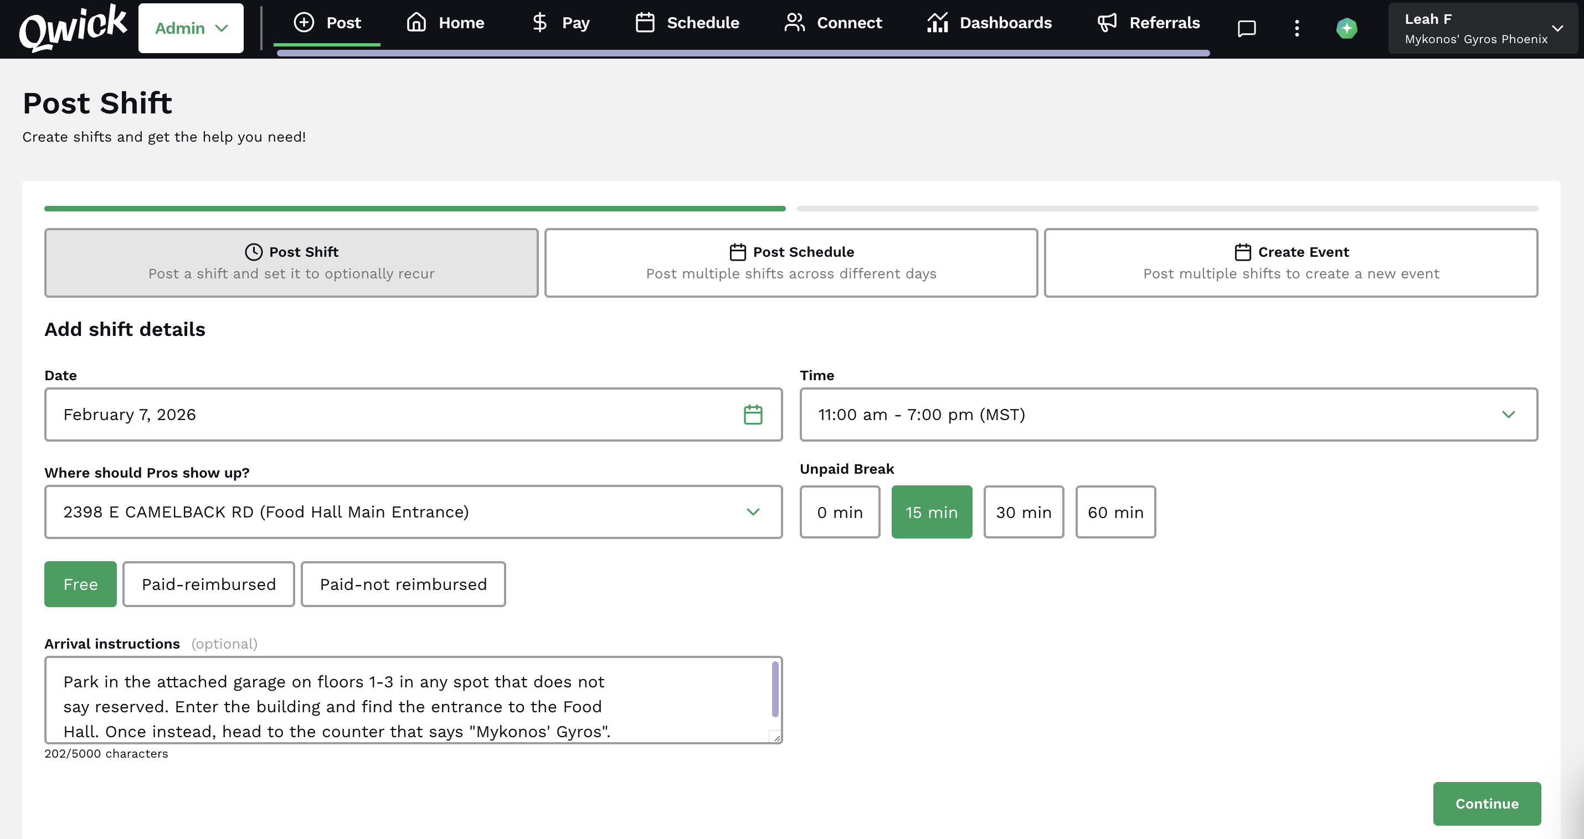Select the 30 min unpaid break
This screenshot has width=1584, height=839.
[1023, 512]
